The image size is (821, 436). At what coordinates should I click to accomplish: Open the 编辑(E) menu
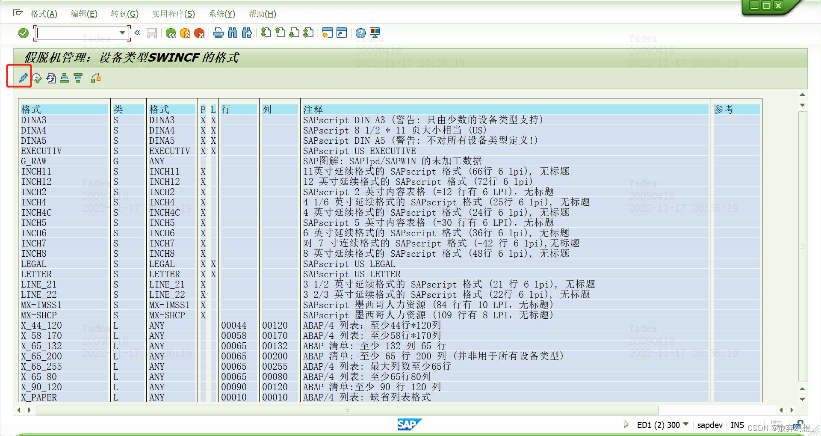tap(84, 14)
